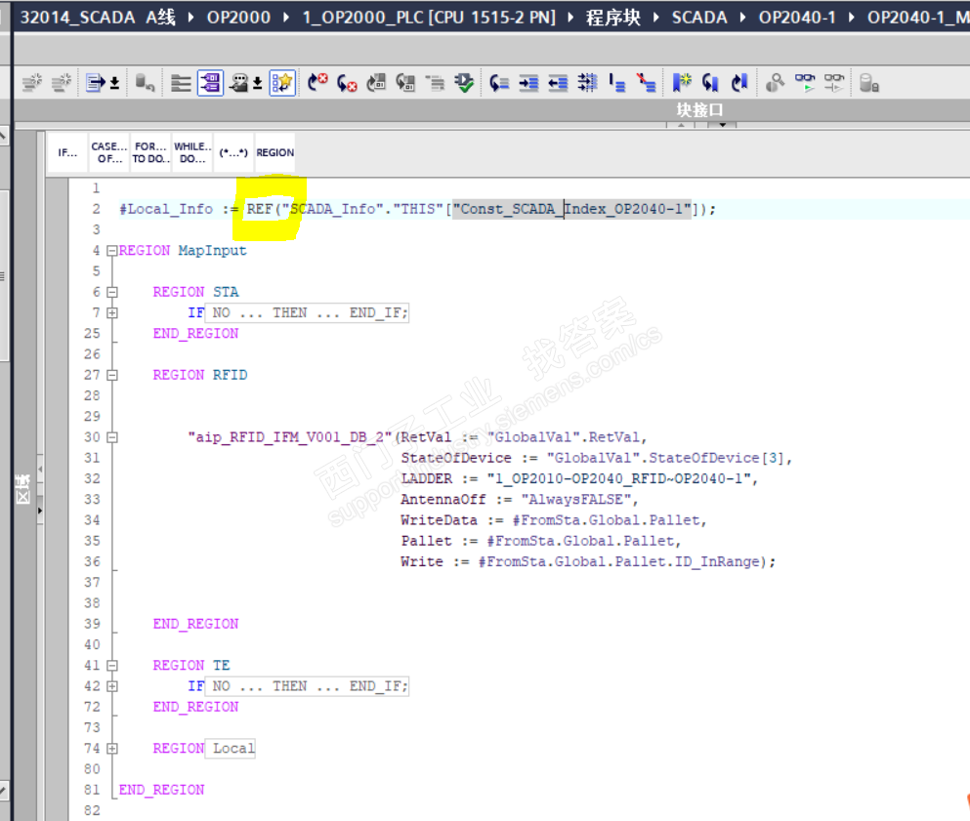The width and height of the screenshot is (970, 821).
Task: Click the comment out selection icon
Action: 617,82
